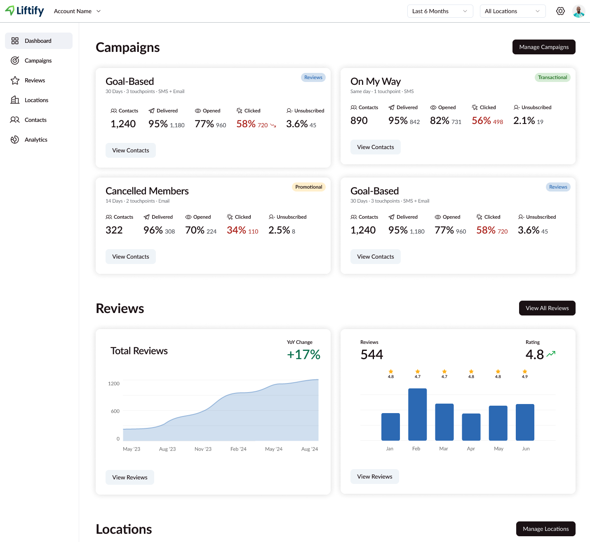Click the star icon above the Feb bar
The height and width of the screenshot is (542, 590).
(x=418, y=371)
